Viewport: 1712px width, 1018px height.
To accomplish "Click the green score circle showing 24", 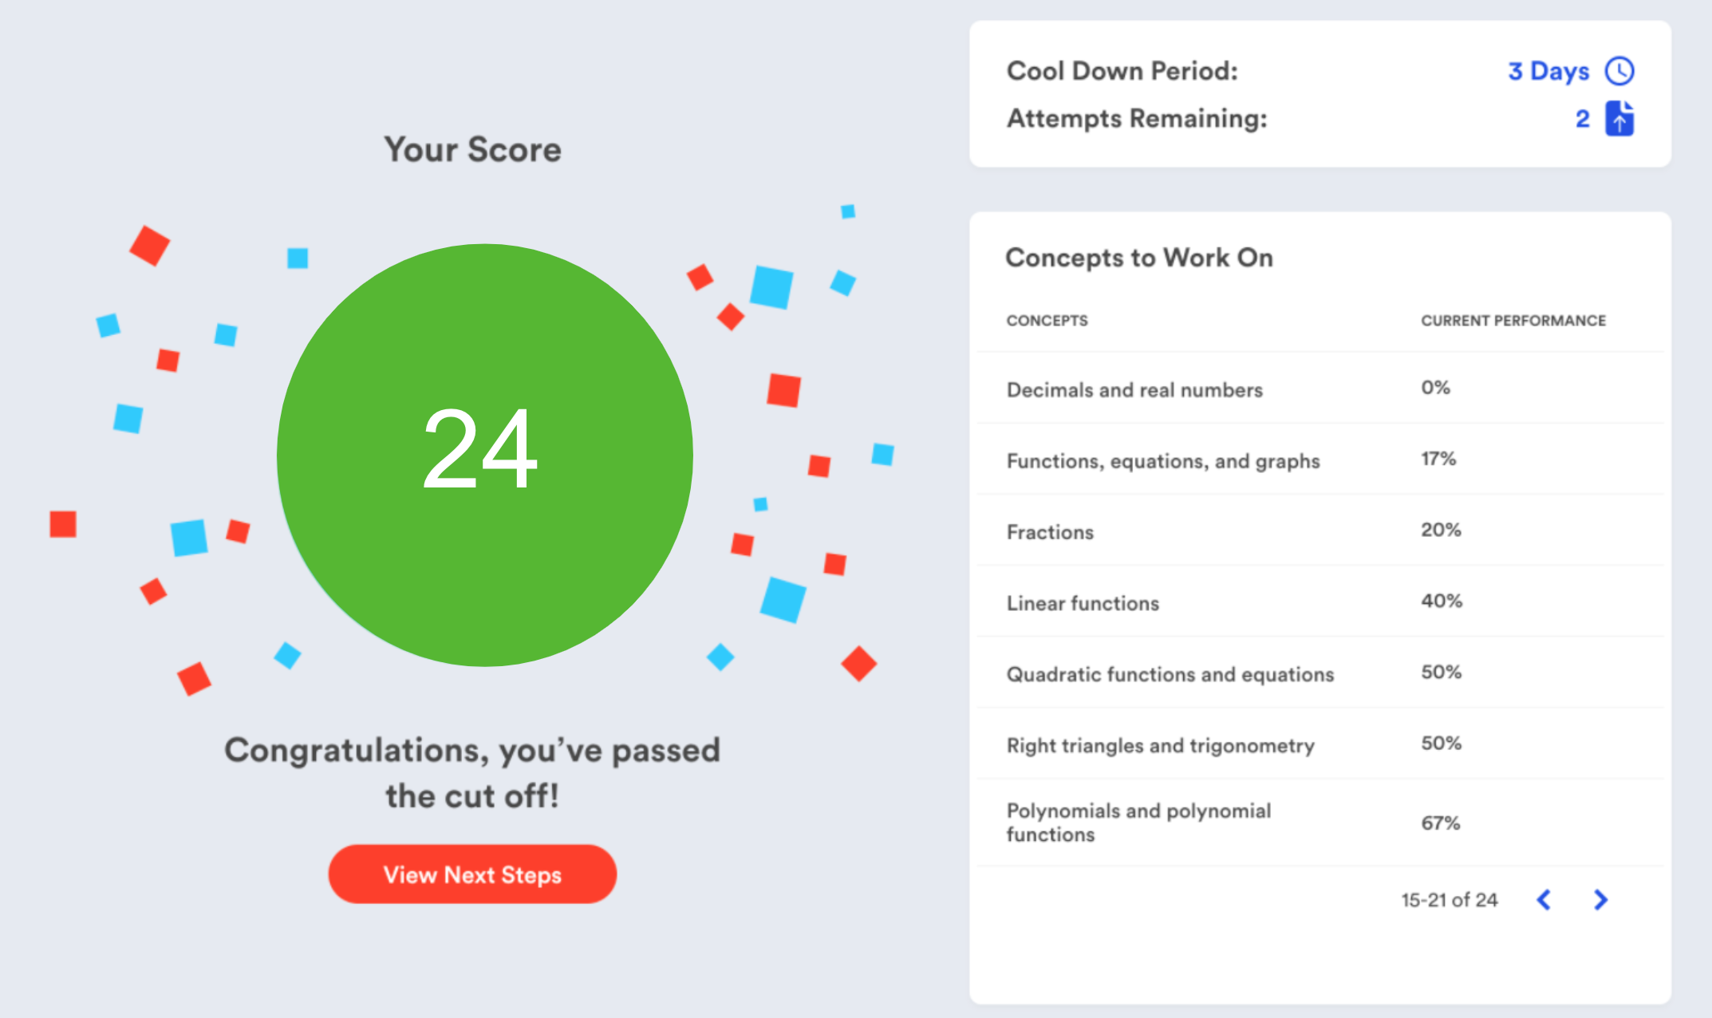I will pos(484,455).
